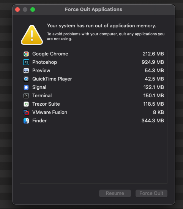183x209 pixels.
Task: Pick the VMware Fusion 8 KB entry
Action: (93, 112)
